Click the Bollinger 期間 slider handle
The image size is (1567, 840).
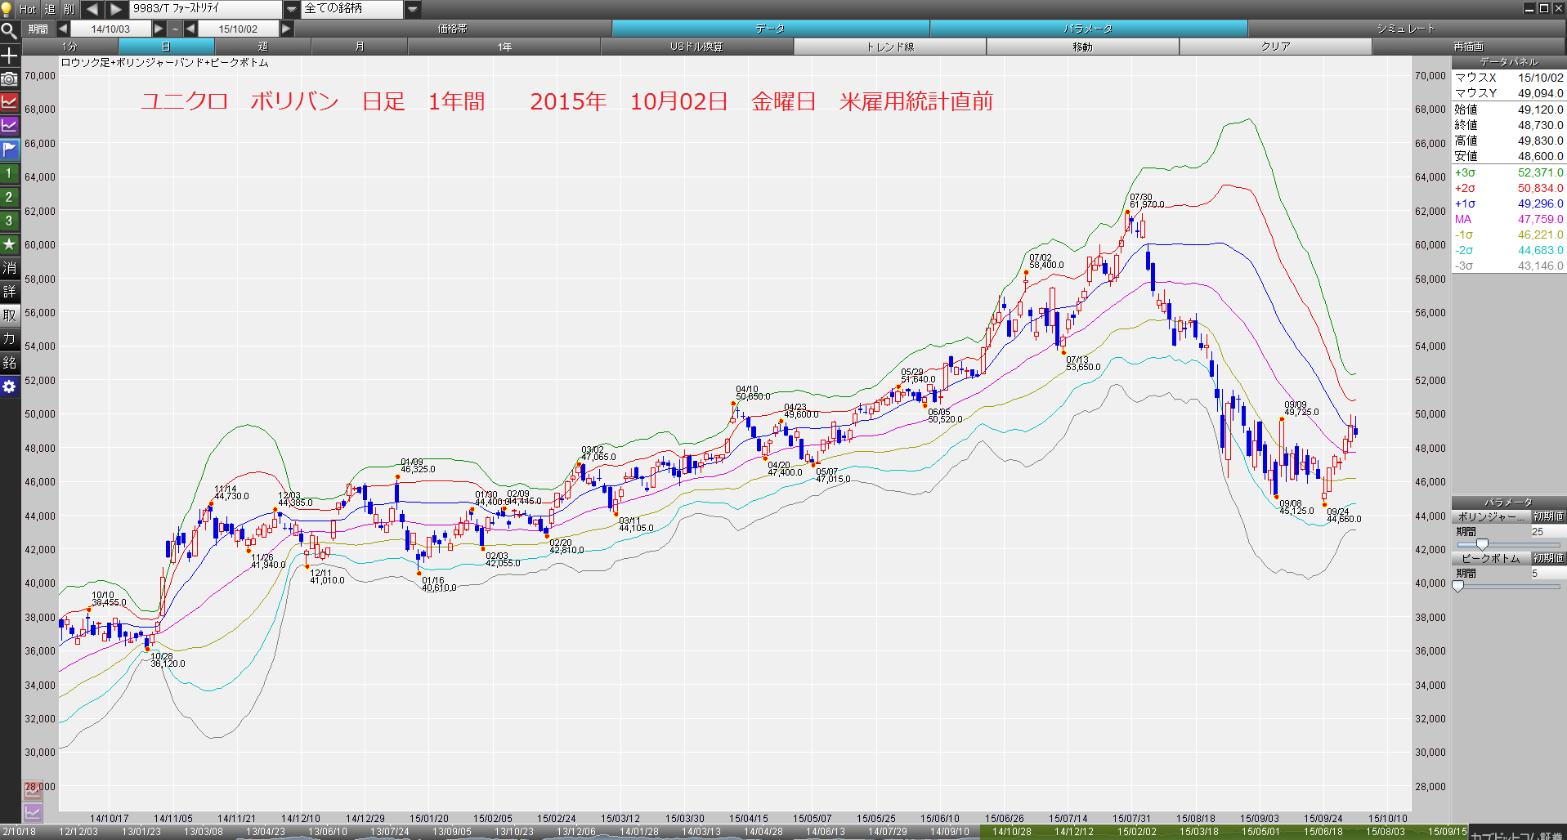(1482, 544)
